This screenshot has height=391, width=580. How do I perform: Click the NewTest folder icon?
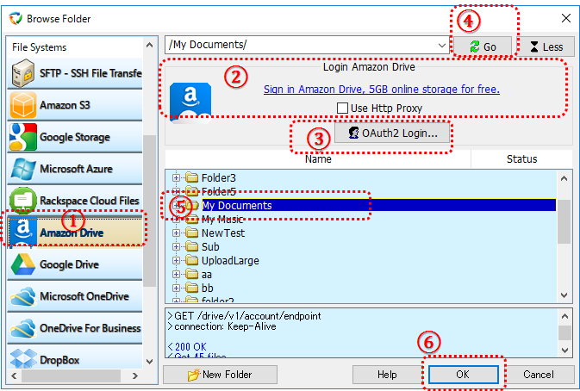[191, 233]
